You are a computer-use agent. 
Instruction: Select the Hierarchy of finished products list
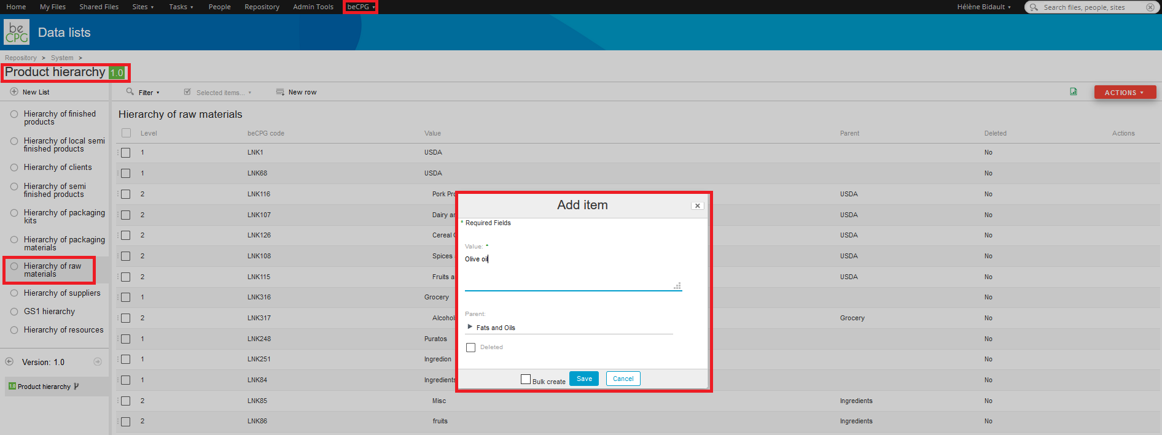60,118
